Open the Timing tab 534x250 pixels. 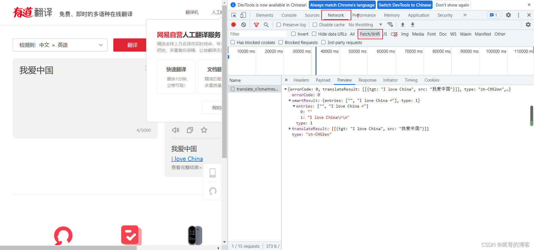(411, 80)
